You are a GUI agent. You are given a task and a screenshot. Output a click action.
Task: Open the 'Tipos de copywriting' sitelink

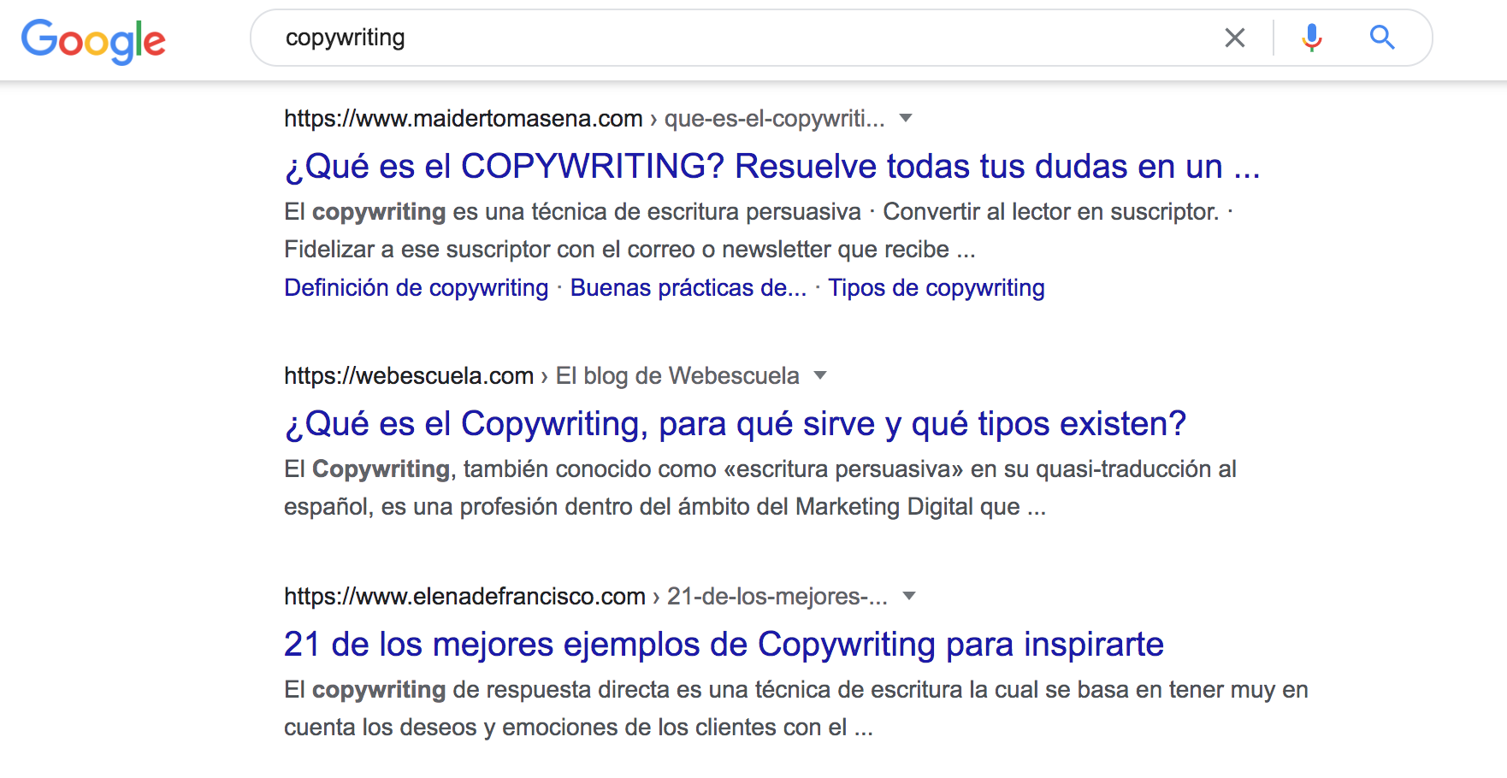click(937, 288)
